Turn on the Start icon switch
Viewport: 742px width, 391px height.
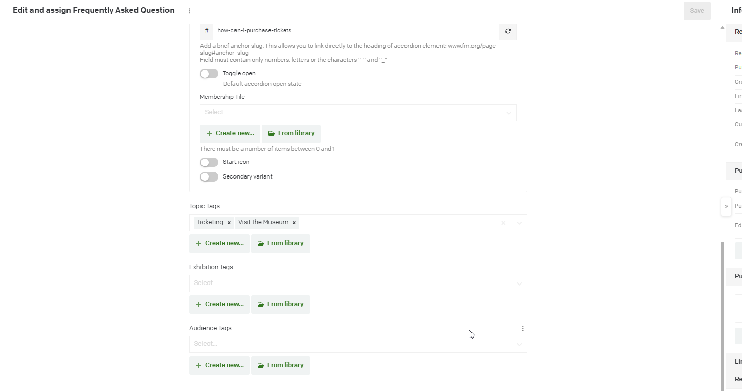point(209,162)
